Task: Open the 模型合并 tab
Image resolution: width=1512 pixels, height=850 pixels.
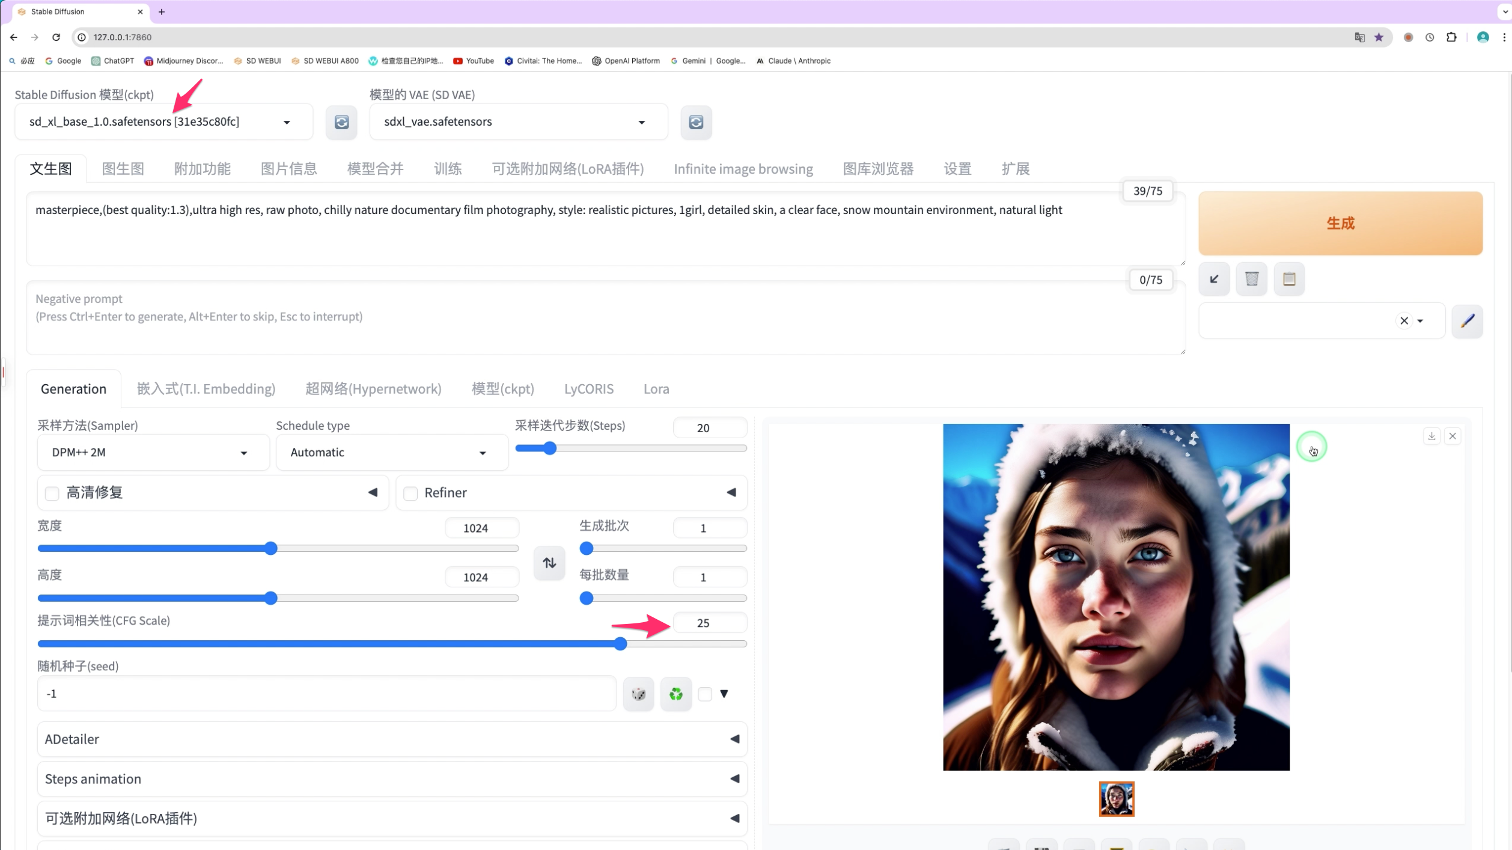Action: click(x=375, y=169)
